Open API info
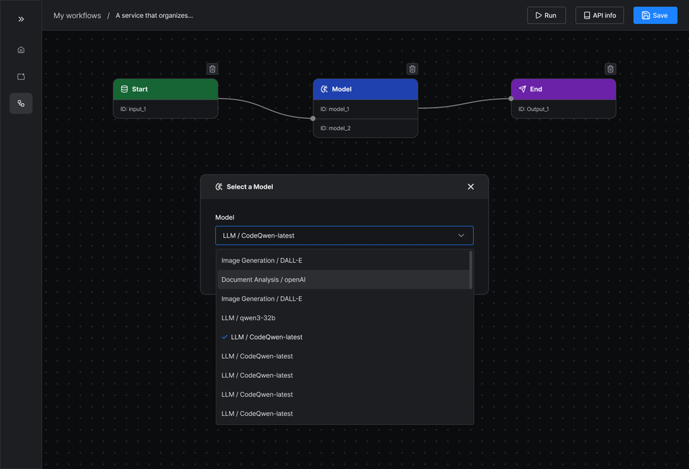The height and width of the screenshot is (469, 689). pyautogui.click(x=599, y=16)
